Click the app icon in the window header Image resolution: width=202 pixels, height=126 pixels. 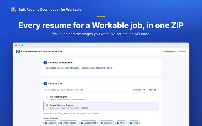click(x=18, y=52)
